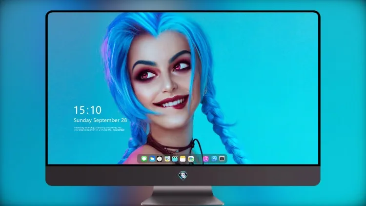The image size is (366, 206).
Task: Launch the pink iTunes music app
Action: 205,159
